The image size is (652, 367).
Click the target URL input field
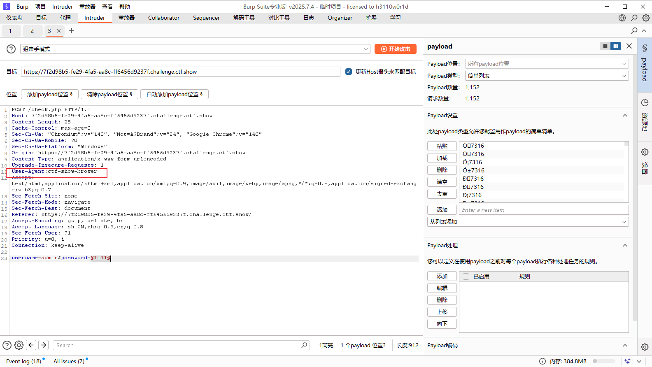181,72
